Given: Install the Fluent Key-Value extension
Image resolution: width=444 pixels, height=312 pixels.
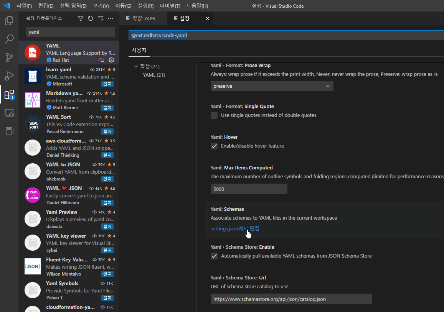Looking at the screenshot, I should tap(107, 274).
